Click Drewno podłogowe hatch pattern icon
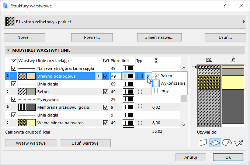250x165 pixels. pyautogui.click(x=22, y=76)
